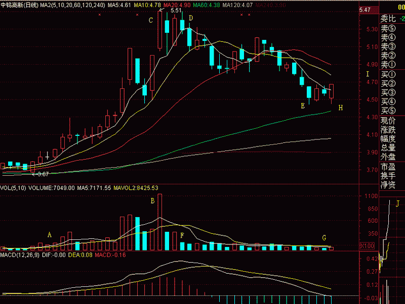Click the 换手 turnover rate field

387,175
